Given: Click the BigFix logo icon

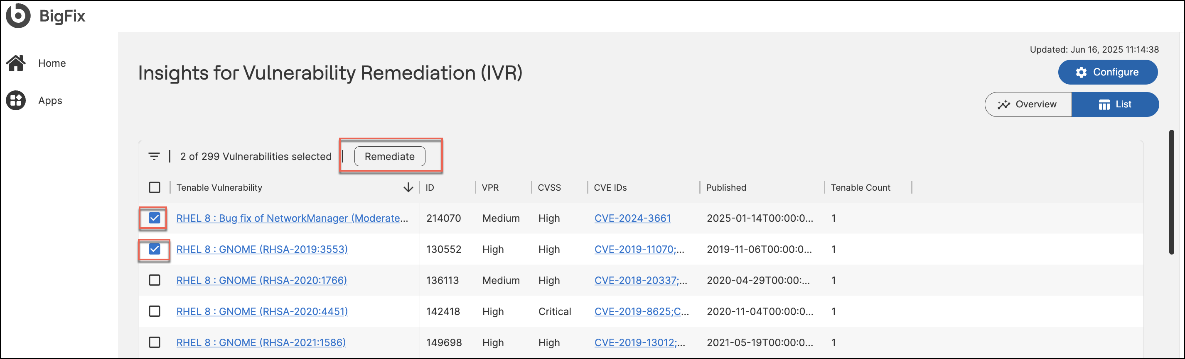Looking at the screenshot, I should 18,15.
